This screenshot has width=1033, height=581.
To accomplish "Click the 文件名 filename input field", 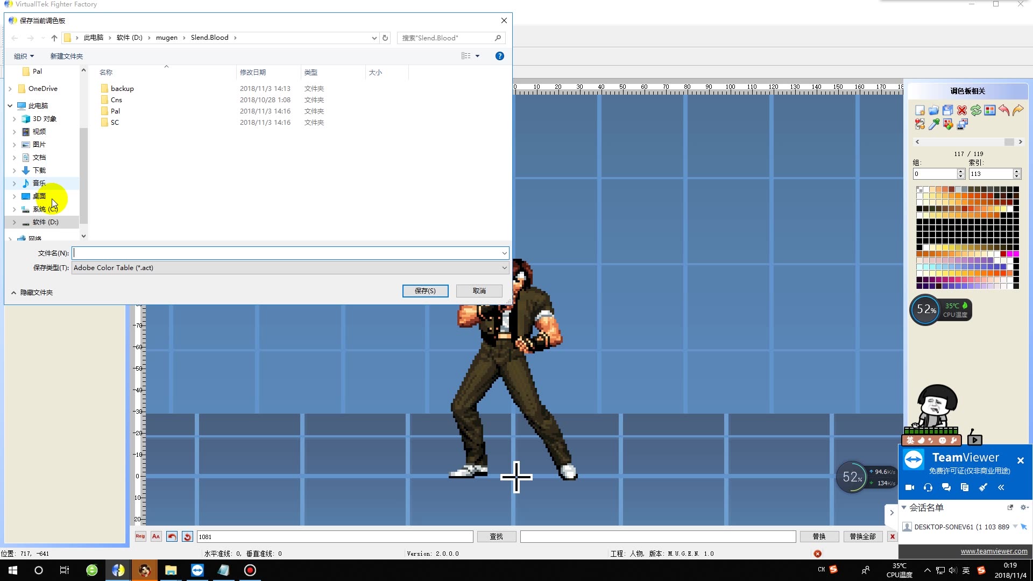I will click(x=291, y=253).
